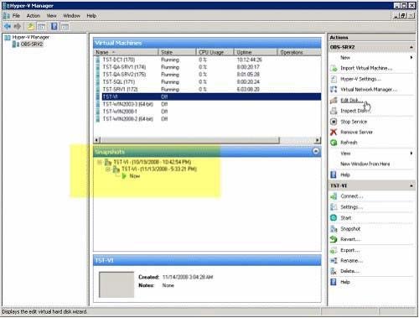Expand the New submenu arrow
This screenshot has width=419, height=318.
[x=411, y=58]
